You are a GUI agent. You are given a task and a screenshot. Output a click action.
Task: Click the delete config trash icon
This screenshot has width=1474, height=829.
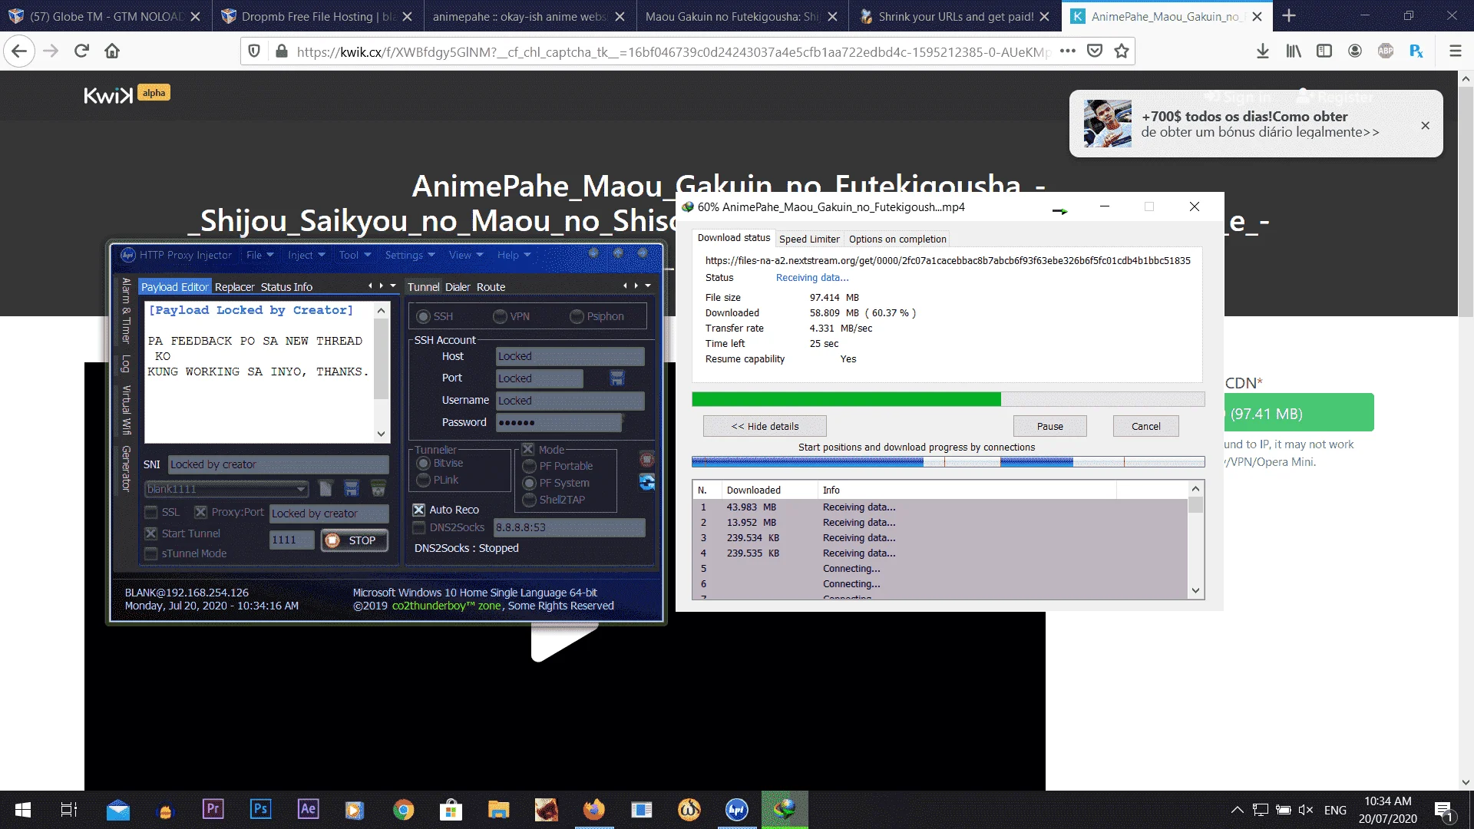pyautogui.click(x=378, y=488)
